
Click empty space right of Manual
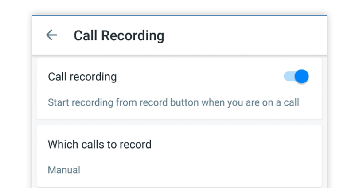click(199, 170)
